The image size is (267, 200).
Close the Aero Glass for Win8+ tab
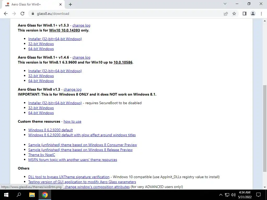point(60,4)
